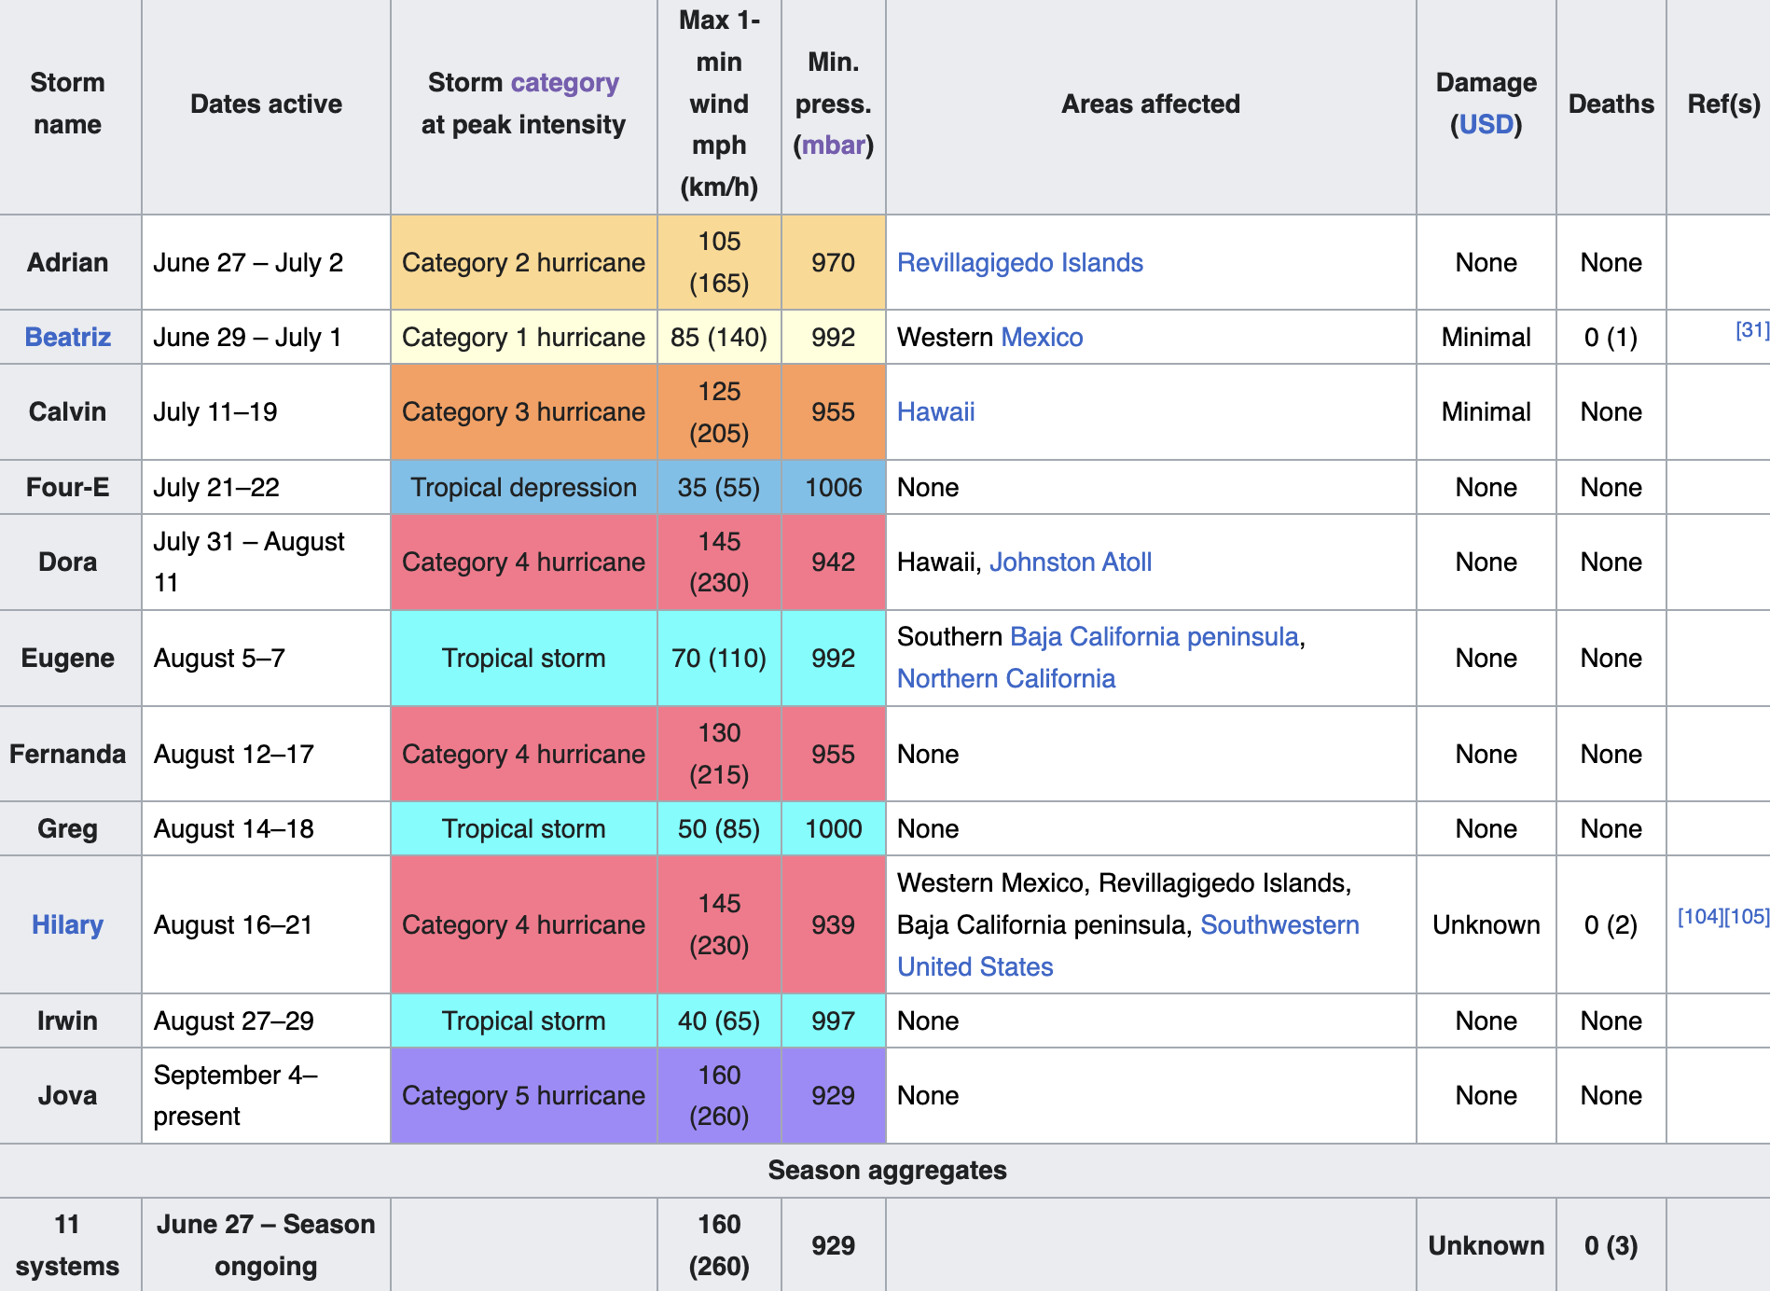Click the Mexico link in Beatriz's row
This screenshot has width=1770, height=1291.
[1042, 338]
